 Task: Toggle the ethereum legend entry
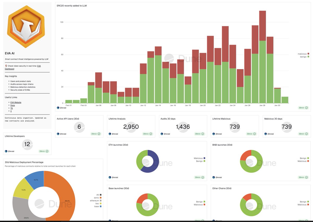point(96,201)
